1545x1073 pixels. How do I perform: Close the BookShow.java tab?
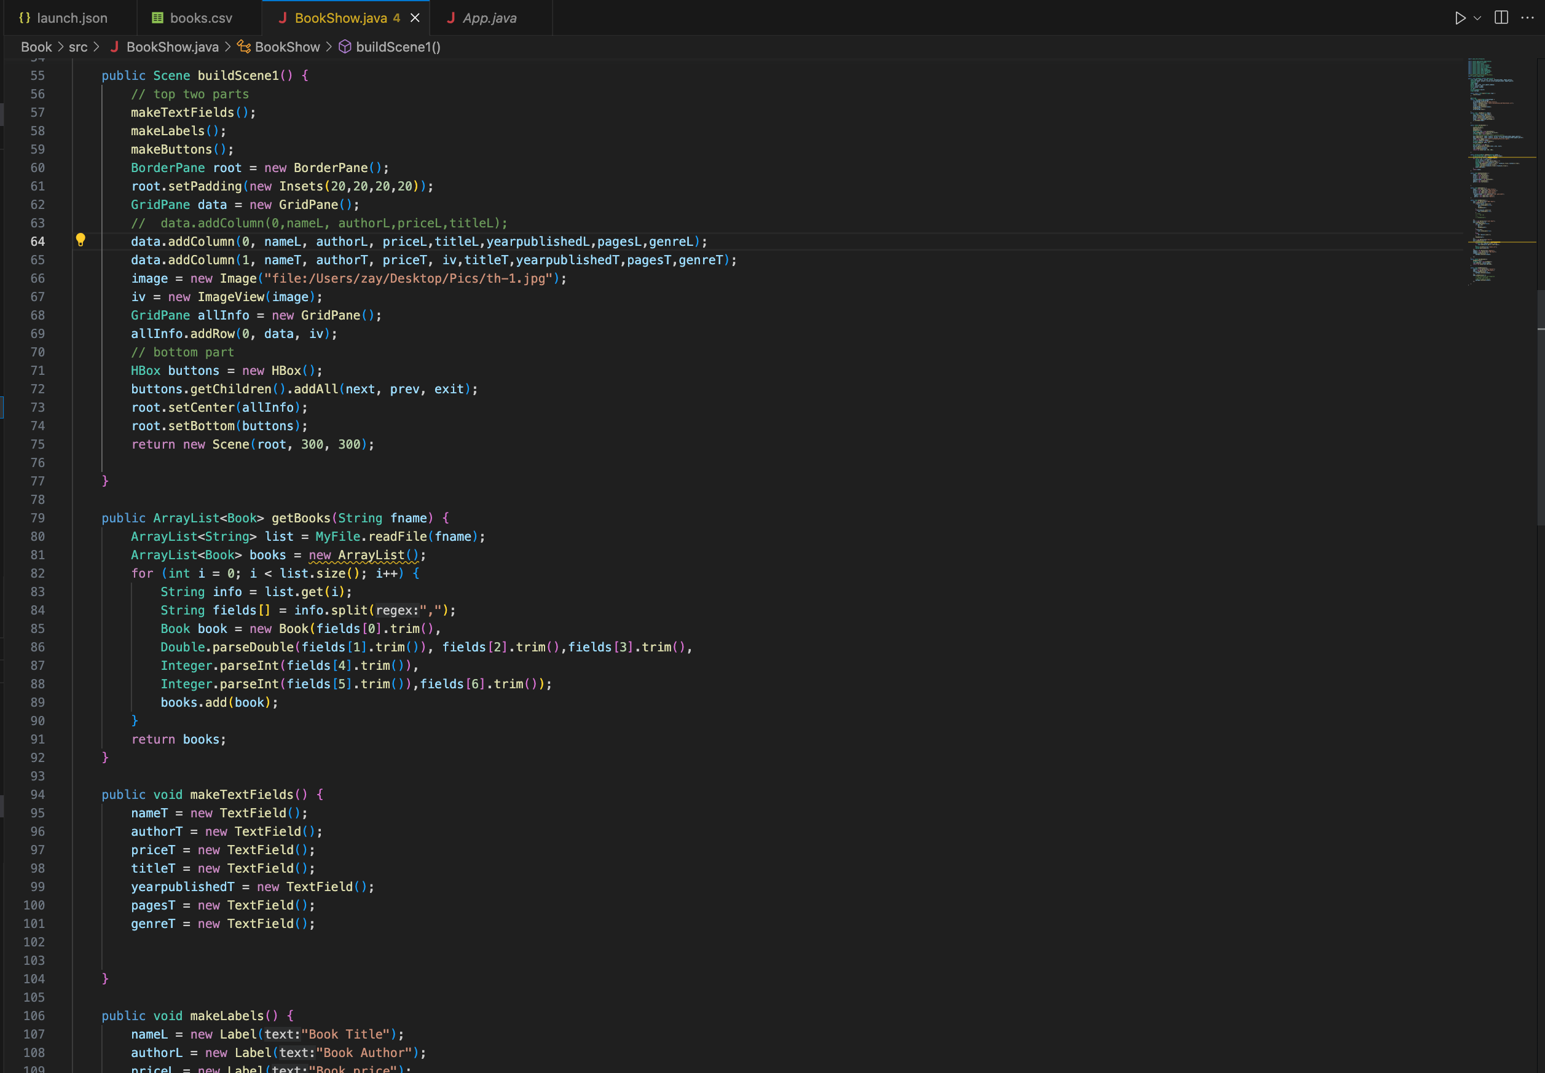click(x=414, y=18)
